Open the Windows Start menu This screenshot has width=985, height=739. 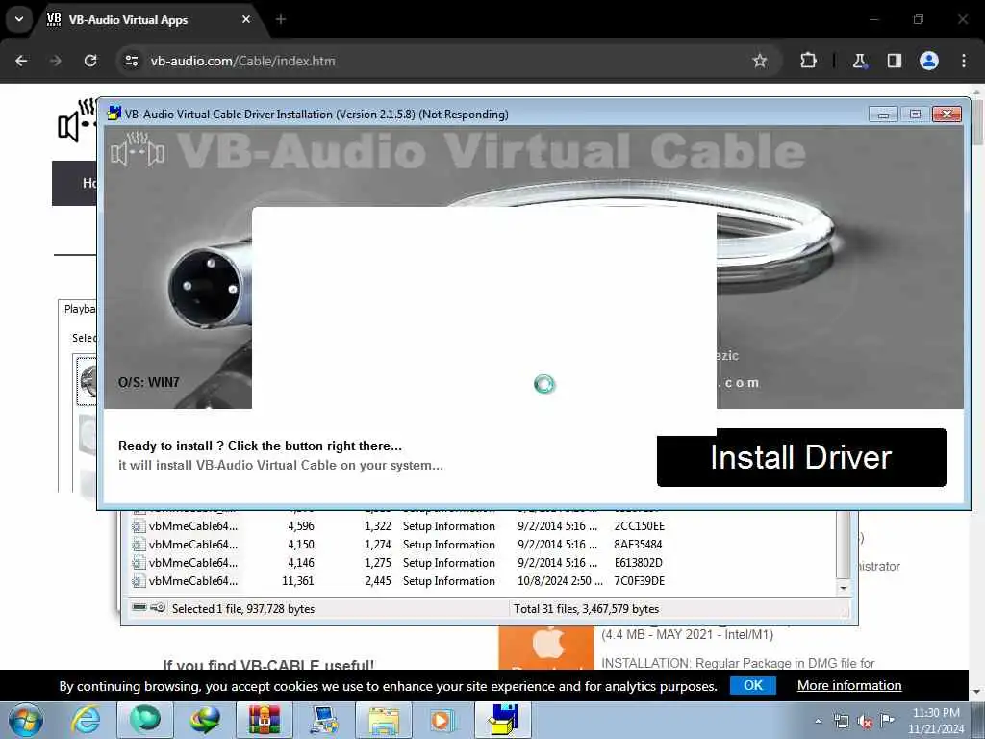click(26, 720)
